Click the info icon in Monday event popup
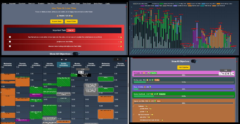This screenshot has width=240, height=124. [80, 72]
